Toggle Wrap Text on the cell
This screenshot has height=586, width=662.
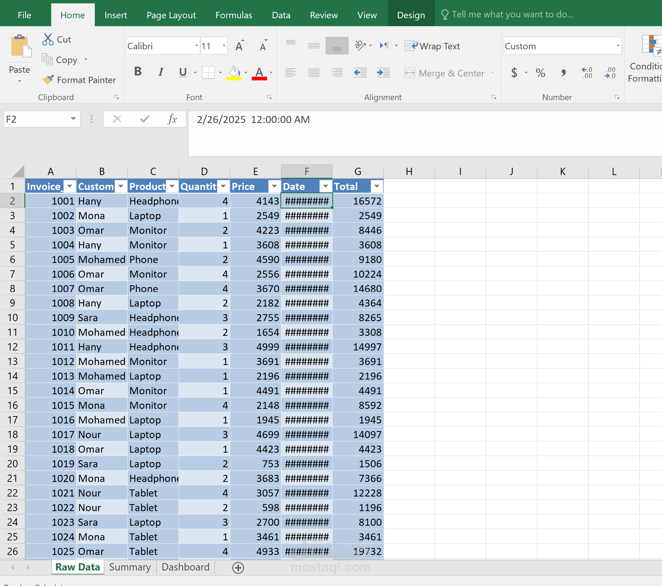[432, 46]
